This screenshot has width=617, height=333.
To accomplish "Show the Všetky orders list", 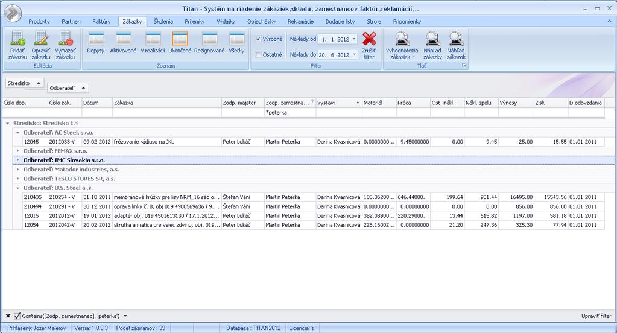I will click(x=236, y=43).
